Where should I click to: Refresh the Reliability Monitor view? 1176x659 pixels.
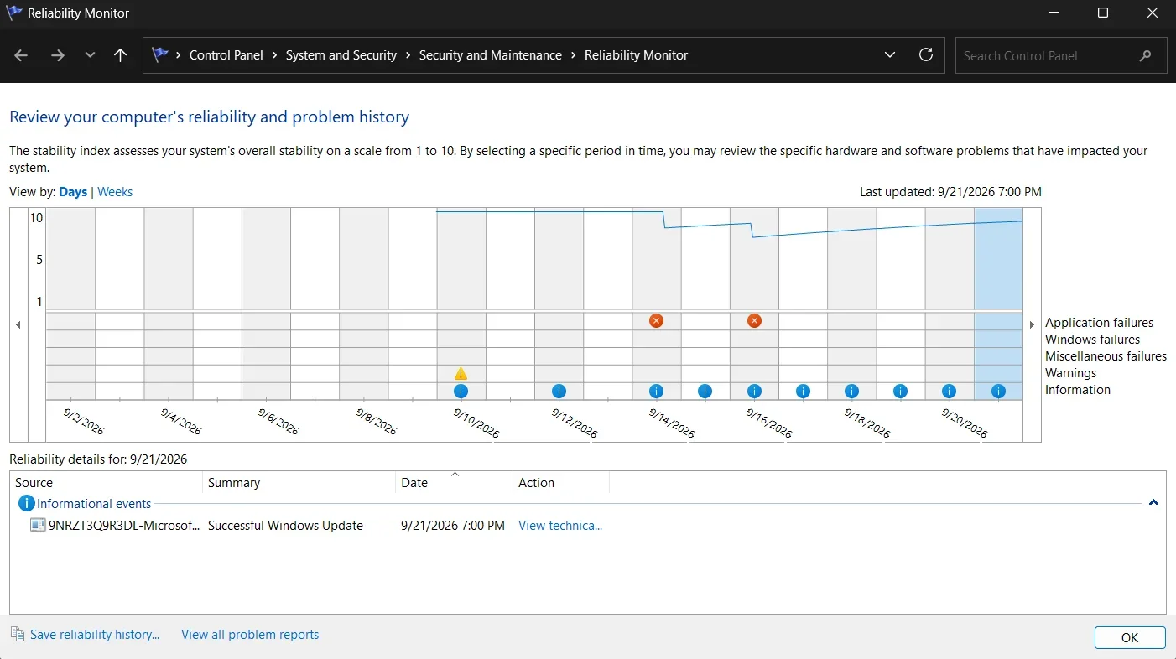point(926,55)
